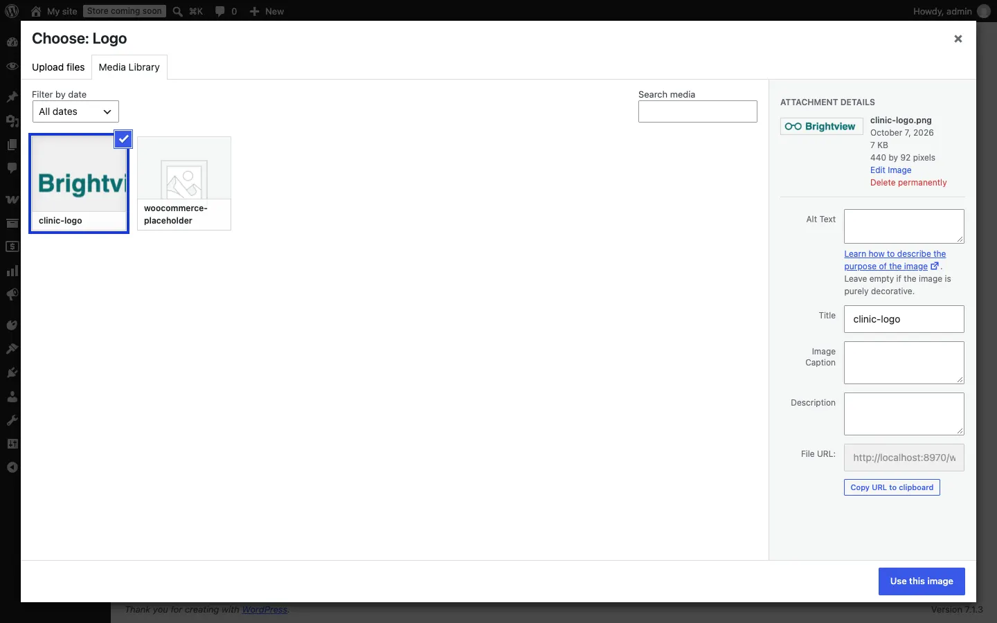The width and height of the screenshot is (997, 623).
Task: Click the admin avatar in top bar
Action: pyautogui.click(x=983, y=11)
